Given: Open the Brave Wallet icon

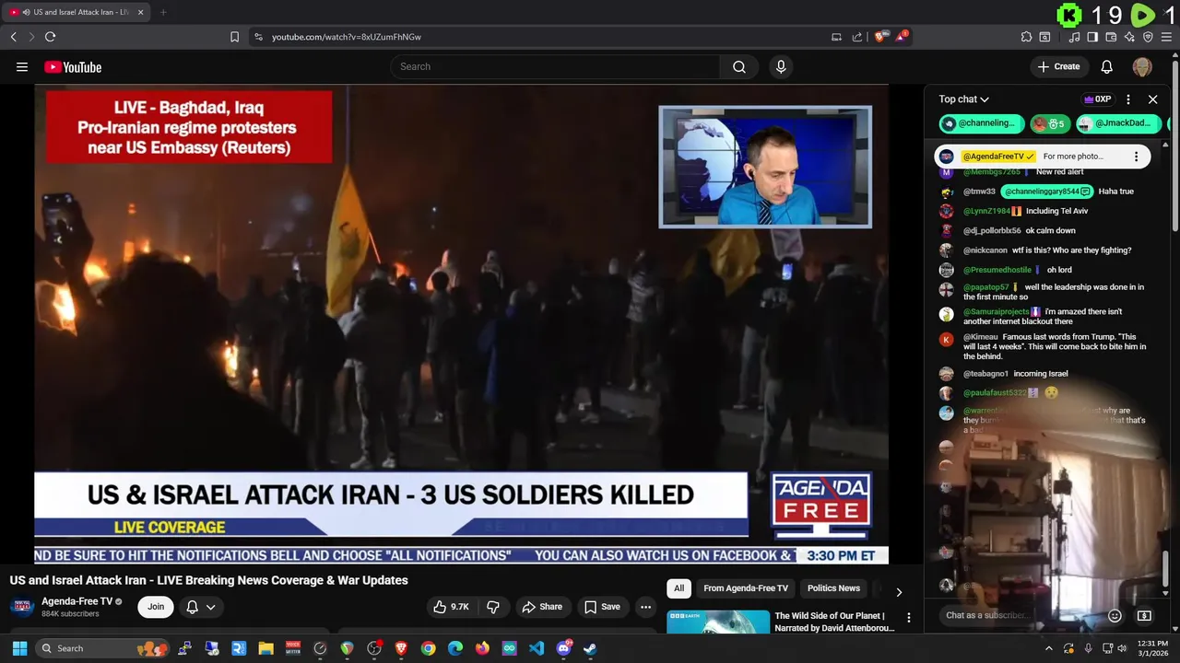Looking at the screenshot, I should click(1111, 37).
